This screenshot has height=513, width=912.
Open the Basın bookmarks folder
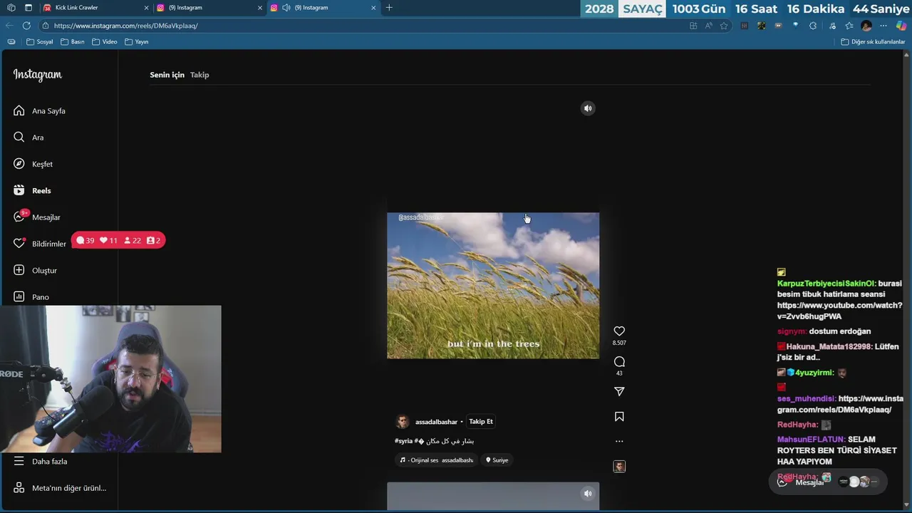73,42
